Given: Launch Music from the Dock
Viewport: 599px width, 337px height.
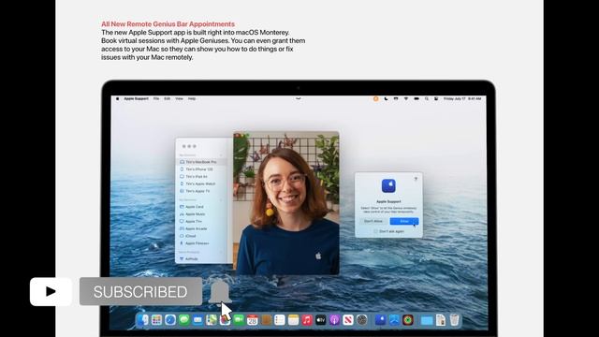Looking at the screenshot, I should click(x=307, y=320).
